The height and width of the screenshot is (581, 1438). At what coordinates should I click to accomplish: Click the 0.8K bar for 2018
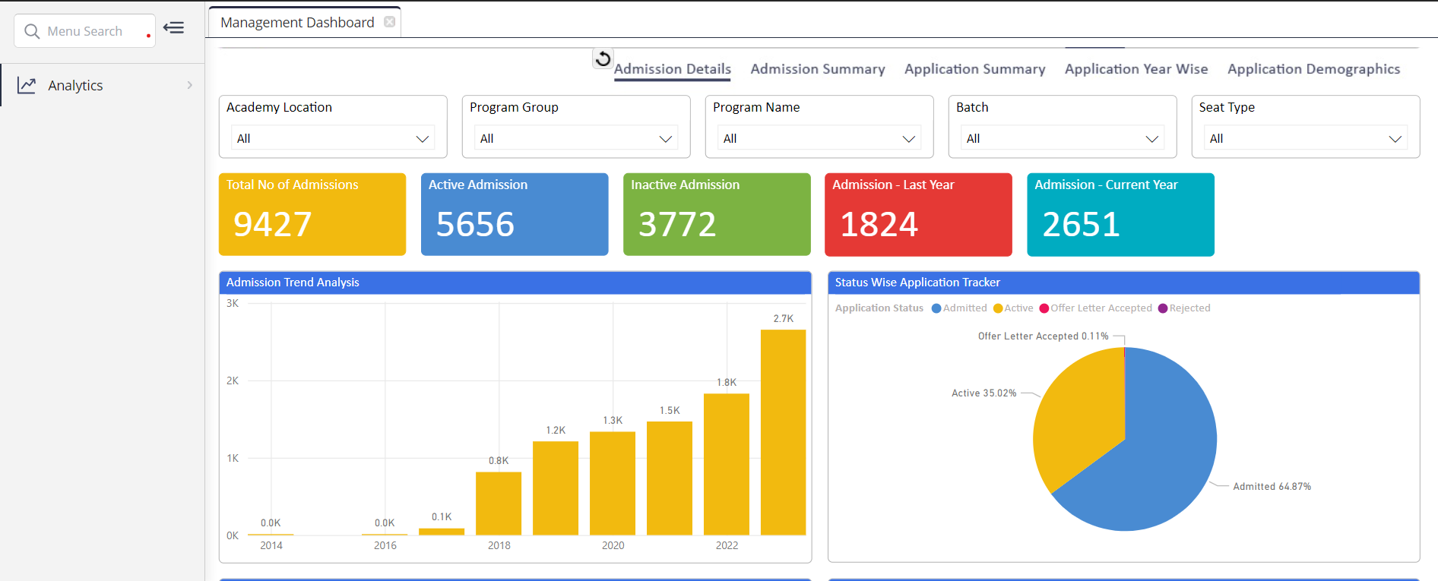tap(499, 504)
